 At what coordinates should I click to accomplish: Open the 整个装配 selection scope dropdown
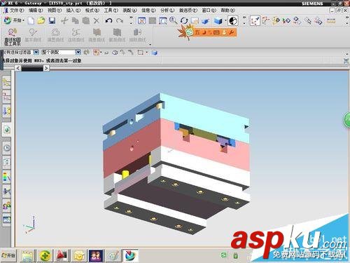(x=78, y=53)
